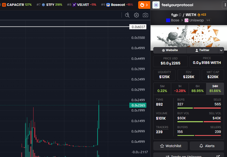Click FDV $226K box
Viewport: 227px width, 157px height.
click(x=189, y=75)
